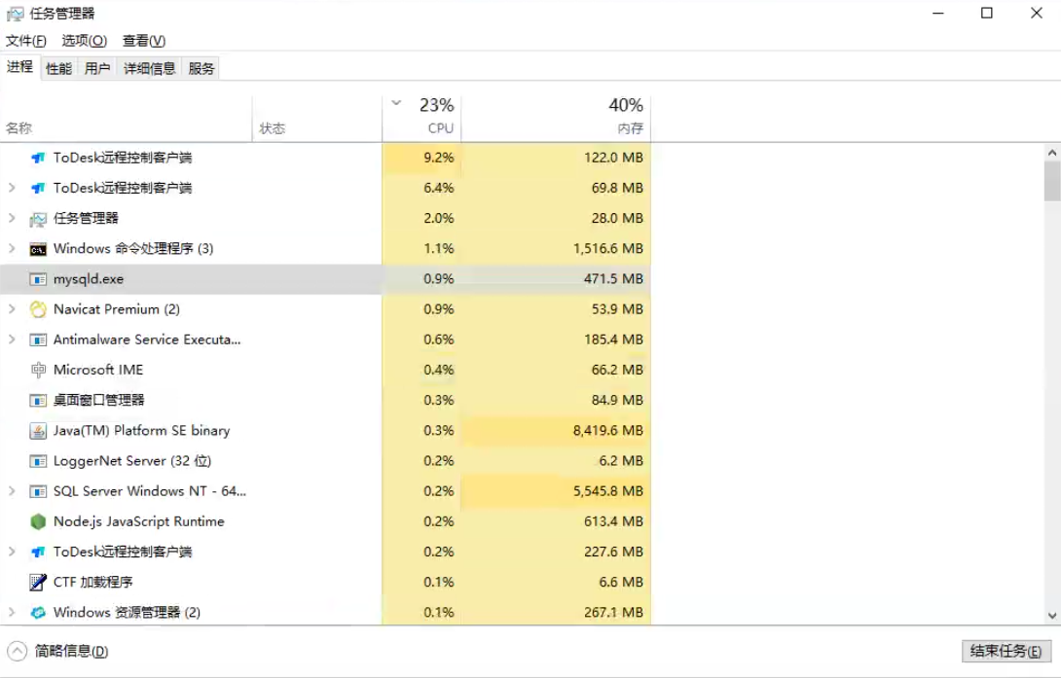Open the 选项(O) menu
Screen dimensions: 1061x678
(x=85, y=41)
